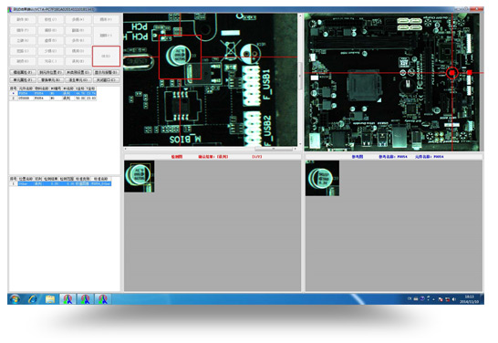The image size is (498, 343).
Task: Switch to the third AOI app taskbar icon
Action: (102, 299)
